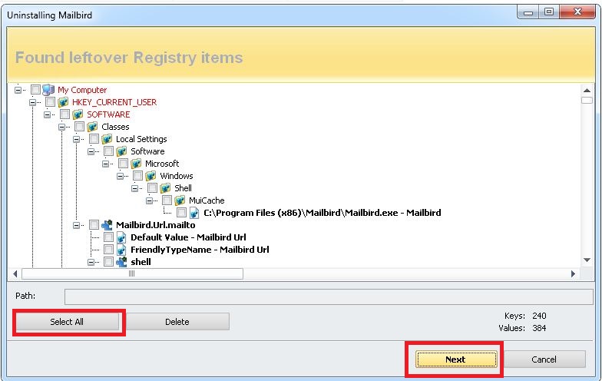This screenshot has height=381, width=602.
Task: Collapse the SOFTWARE tree node
Action: tap(47, 115)
